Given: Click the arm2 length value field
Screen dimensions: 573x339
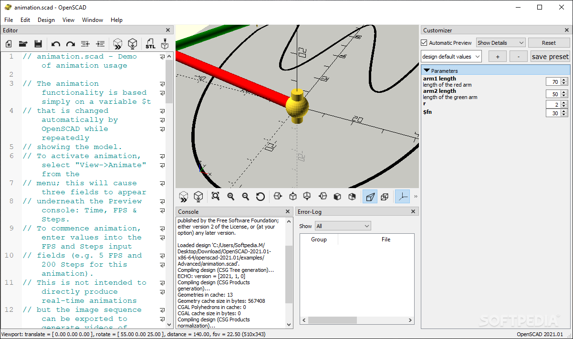Looking at the screenshot, I should coord(553,94).
